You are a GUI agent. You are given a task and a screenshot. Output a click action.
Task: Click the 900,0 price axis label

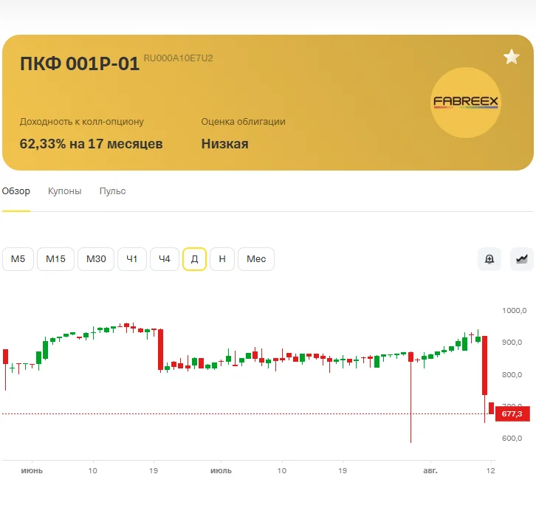pos(512,343)
